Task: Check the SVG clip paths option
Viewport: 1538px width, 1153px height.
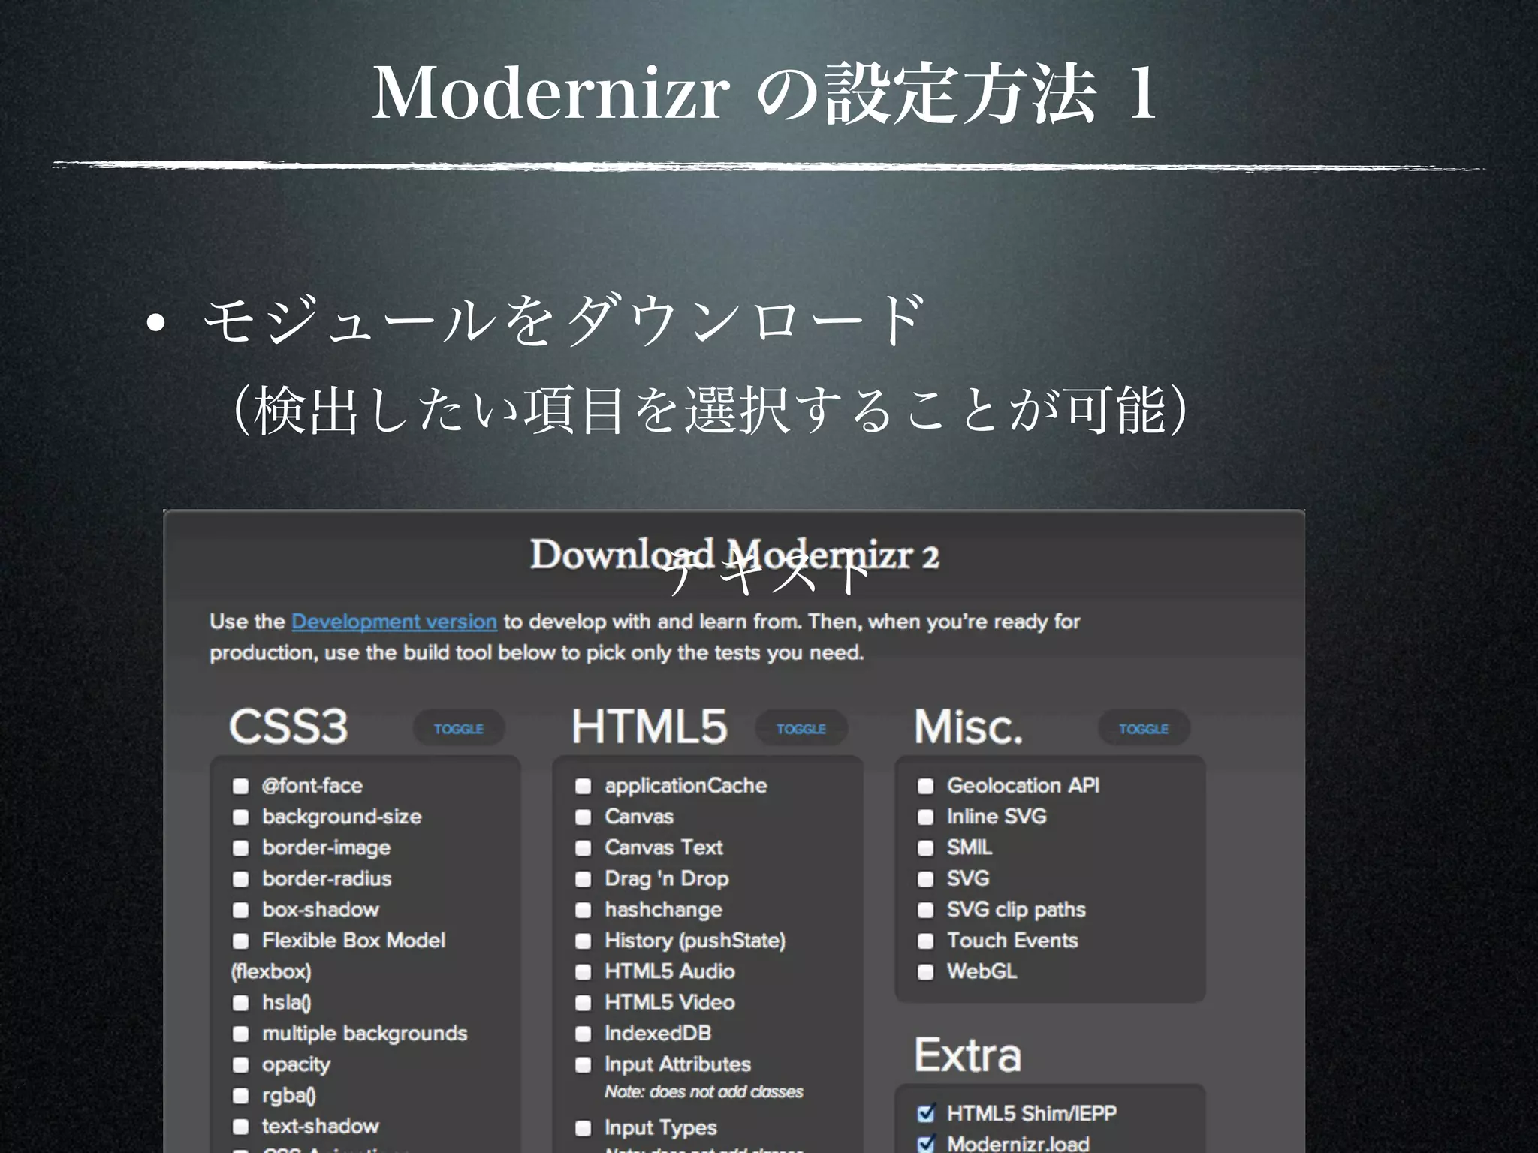Action: click(925, 910)
